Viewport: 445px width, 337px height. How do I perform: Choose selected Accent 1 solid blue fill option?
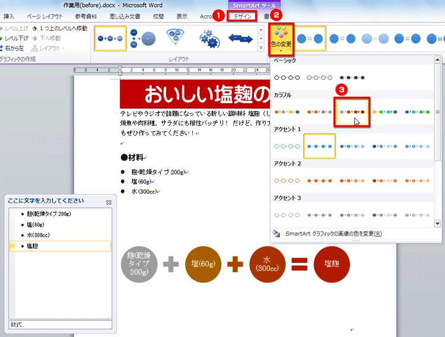click(320, 146)
